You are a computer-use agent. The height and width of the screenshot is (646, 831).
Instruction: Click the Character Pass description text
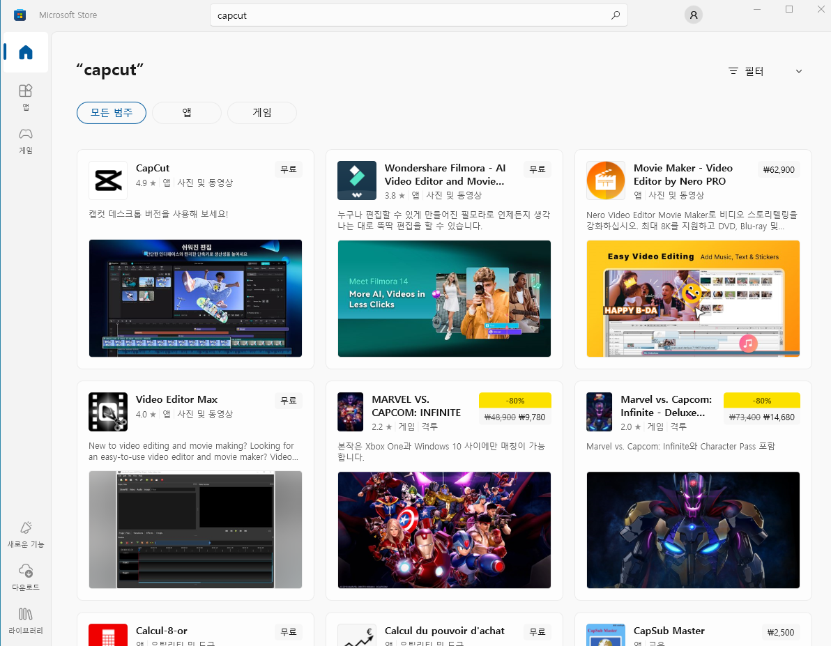(680, 446)
